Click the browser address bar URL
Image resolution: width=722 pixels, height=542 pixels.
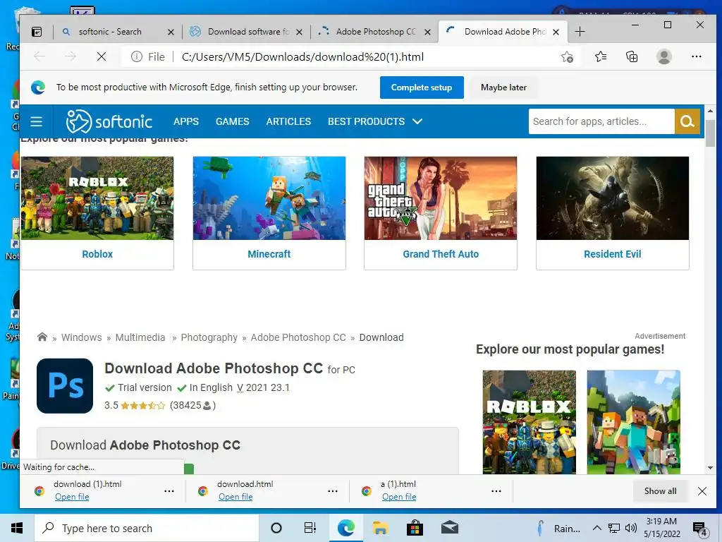pos(302,56)
